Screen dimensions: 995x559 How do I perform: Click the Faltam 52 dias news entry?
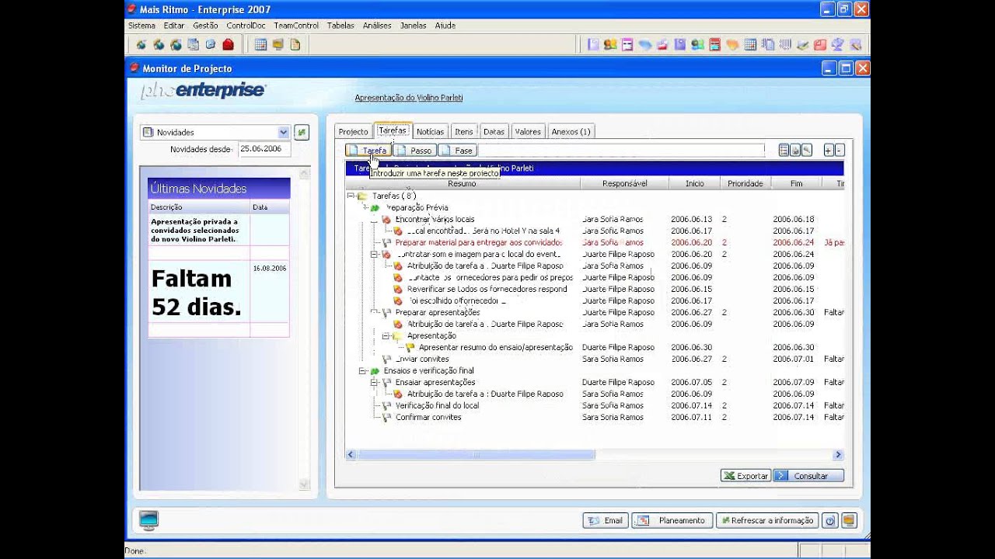(196, 293)
